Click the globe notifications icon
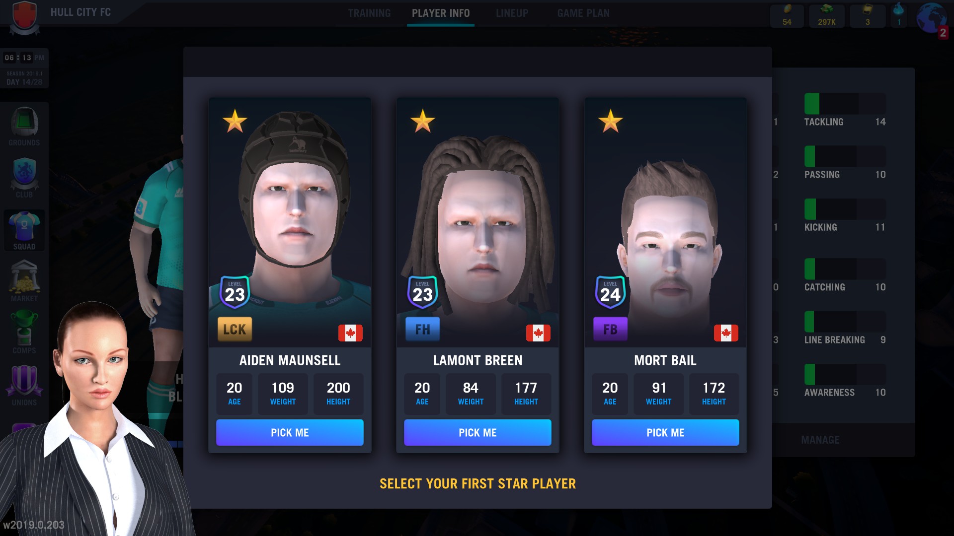 [932, 19]
